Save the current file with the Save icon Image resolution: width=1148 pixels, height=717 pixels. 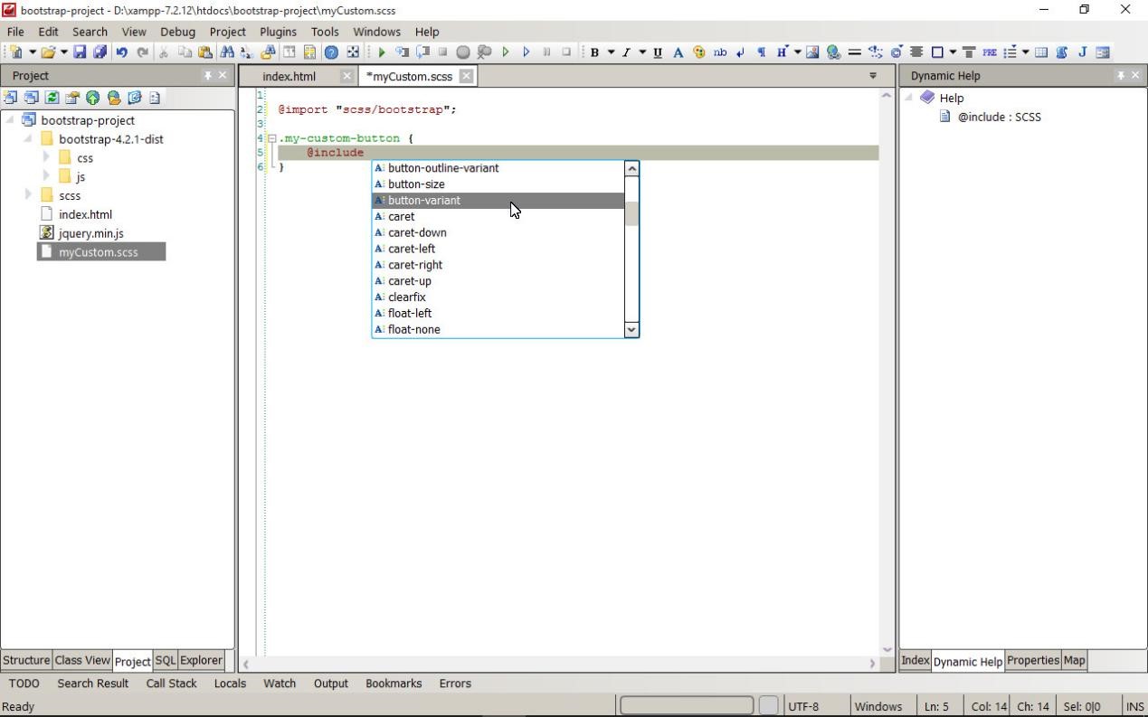coord(78,52)
